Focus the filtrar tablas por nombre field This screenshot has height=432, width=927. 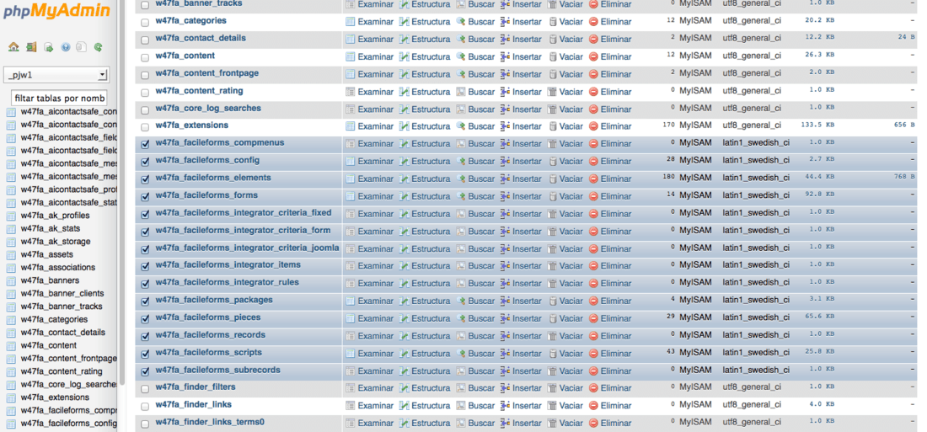[x=59, y=98]
